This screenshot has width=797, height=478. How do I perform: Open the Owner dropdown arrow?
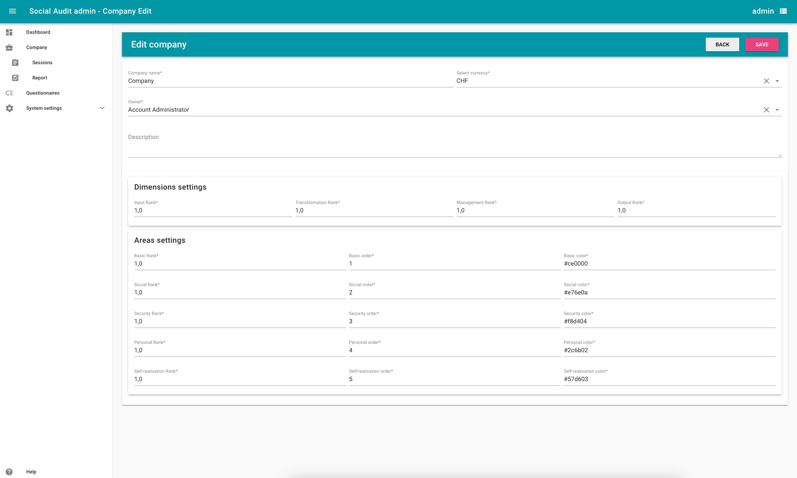(x=777, y=110)
